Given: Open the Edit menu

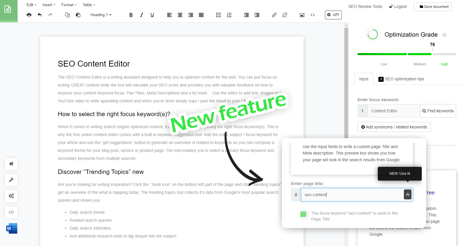Looking at the screenshot, I should point(31,5).
